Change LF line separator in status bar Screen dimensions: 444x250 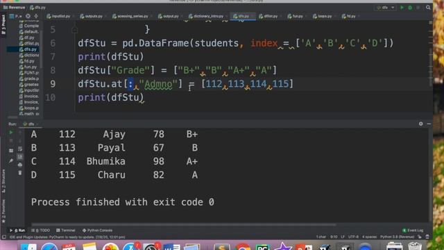343,237
